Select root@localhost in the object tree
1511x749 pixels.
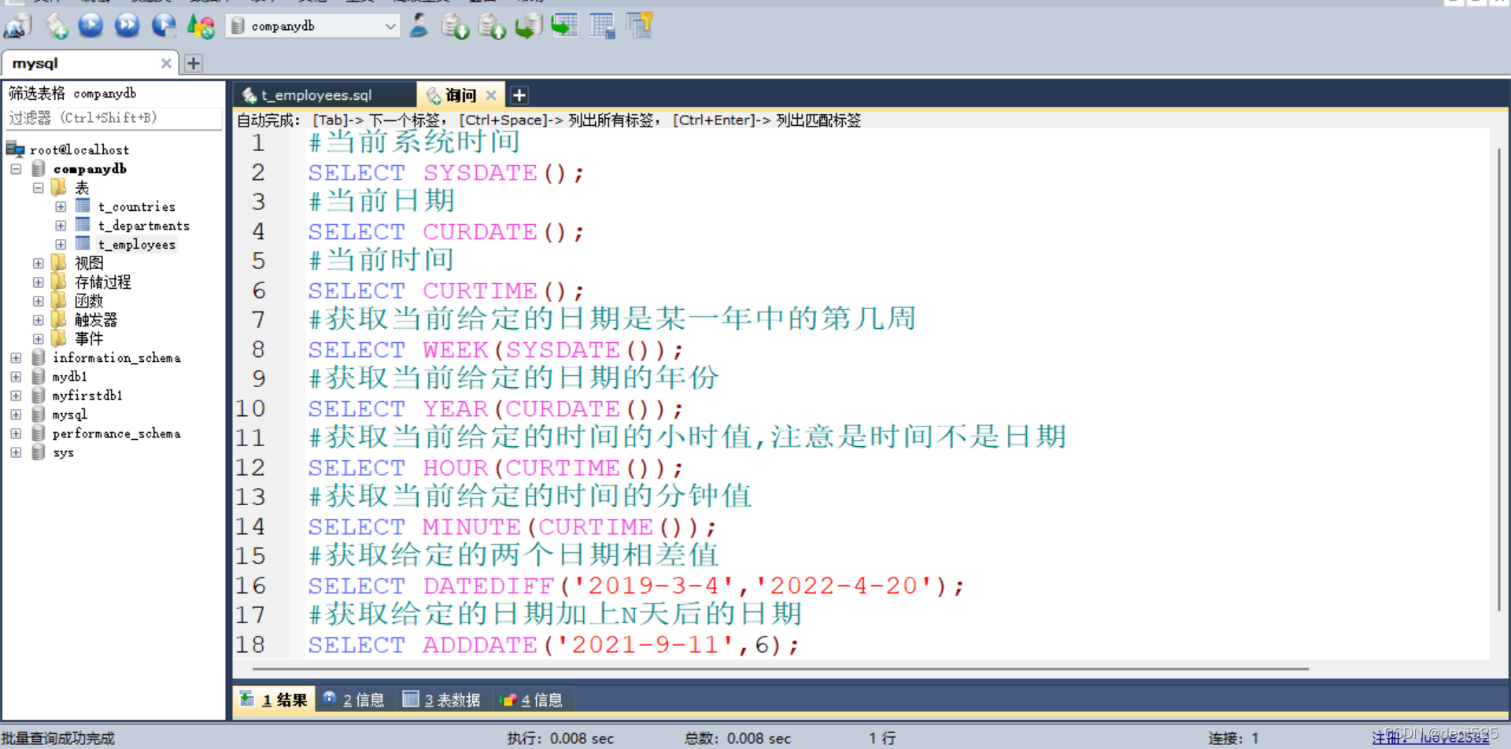click(x=79, y=149)
